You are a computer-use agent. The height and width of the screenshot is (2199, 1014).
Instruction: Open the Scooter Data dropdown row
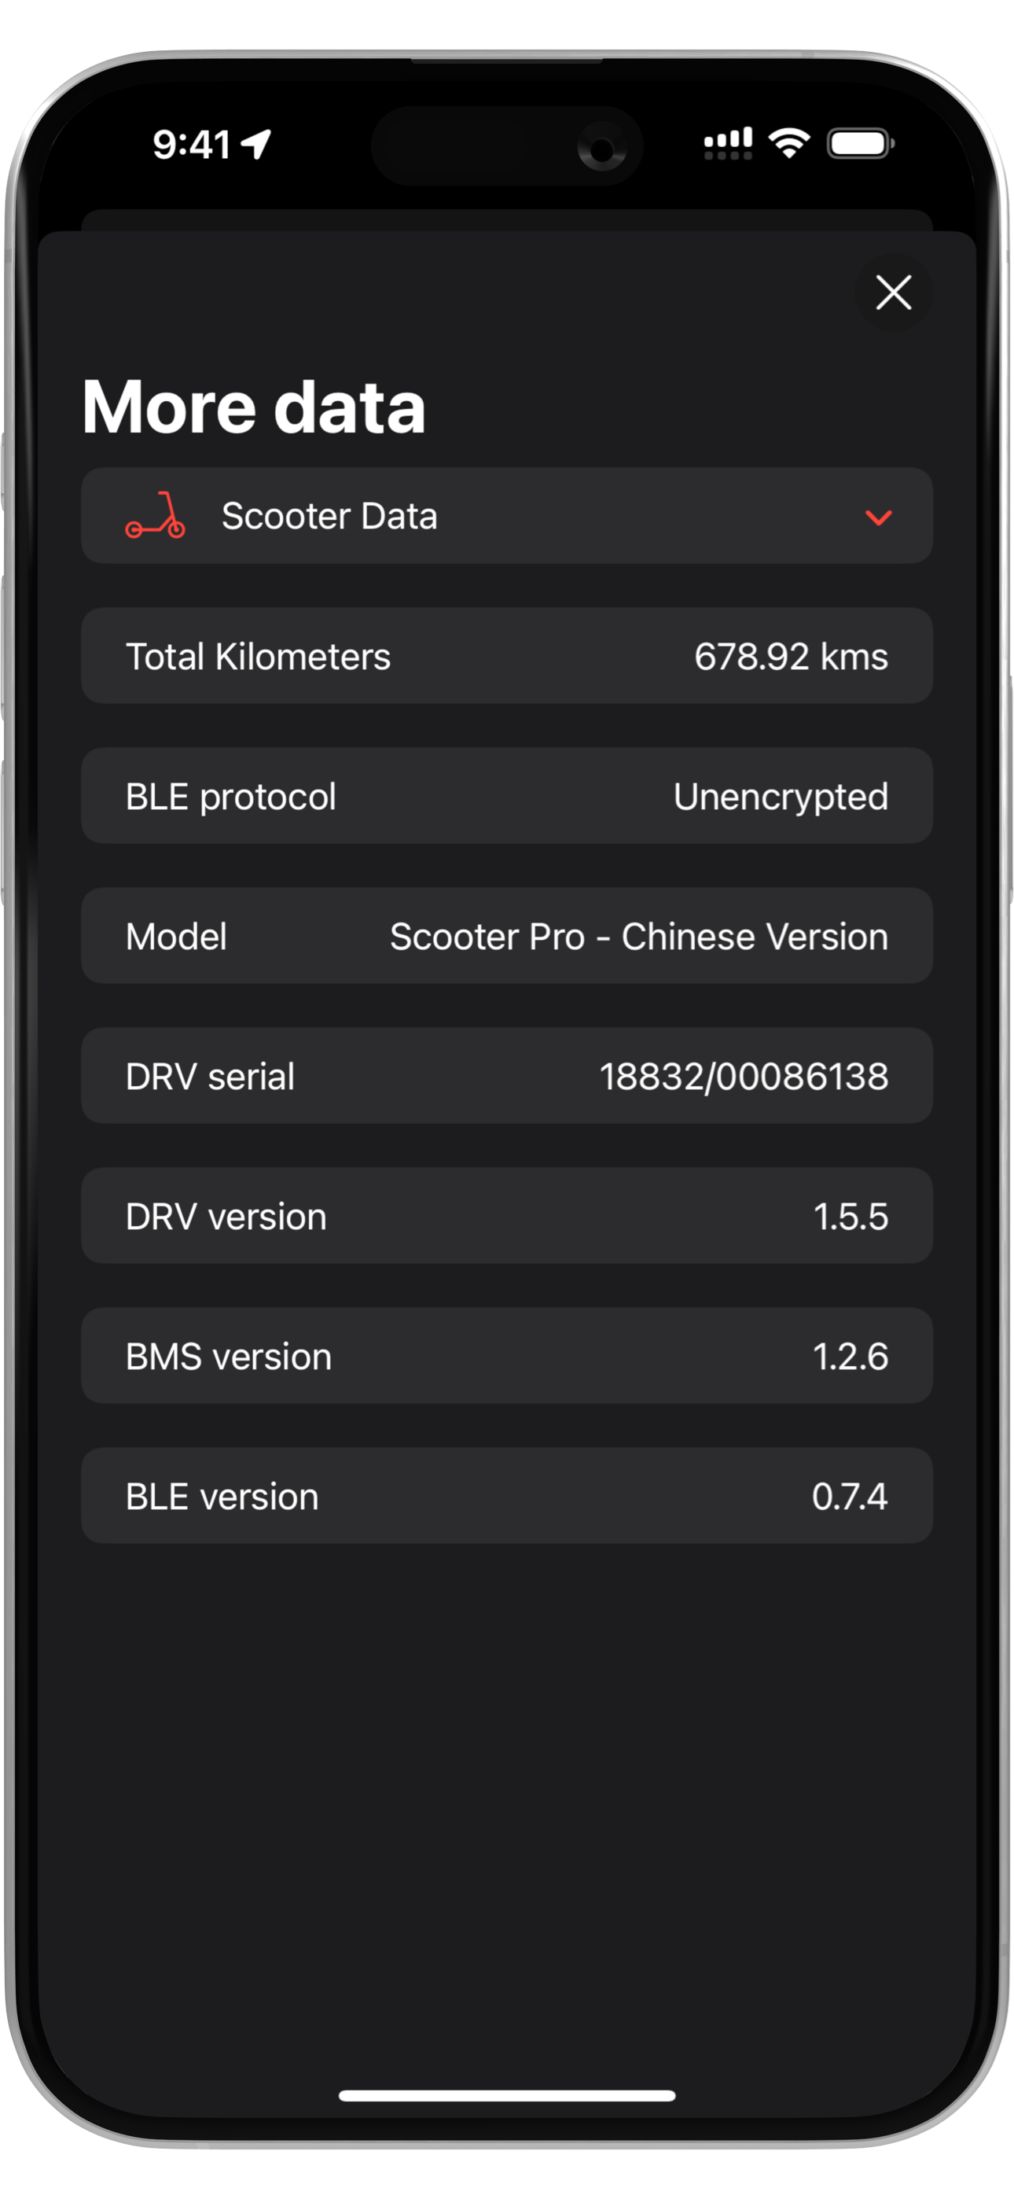[x=506, y=516]
